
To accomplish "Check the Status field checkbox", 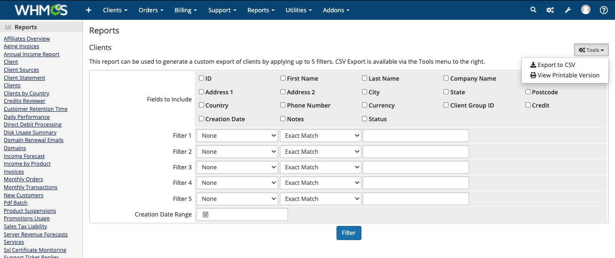I will tap(365, 119).
